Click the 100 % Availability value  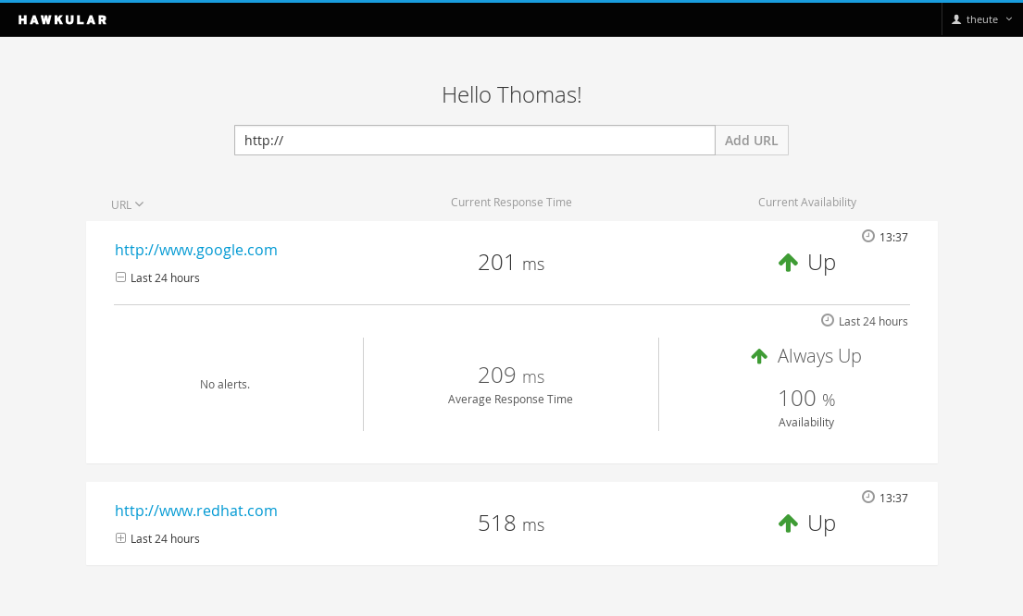[x=806, y=399]
